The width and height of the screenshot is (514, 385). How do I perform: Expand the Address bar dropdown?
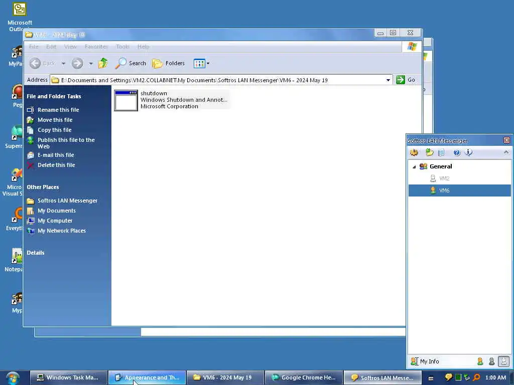[388, 80]
